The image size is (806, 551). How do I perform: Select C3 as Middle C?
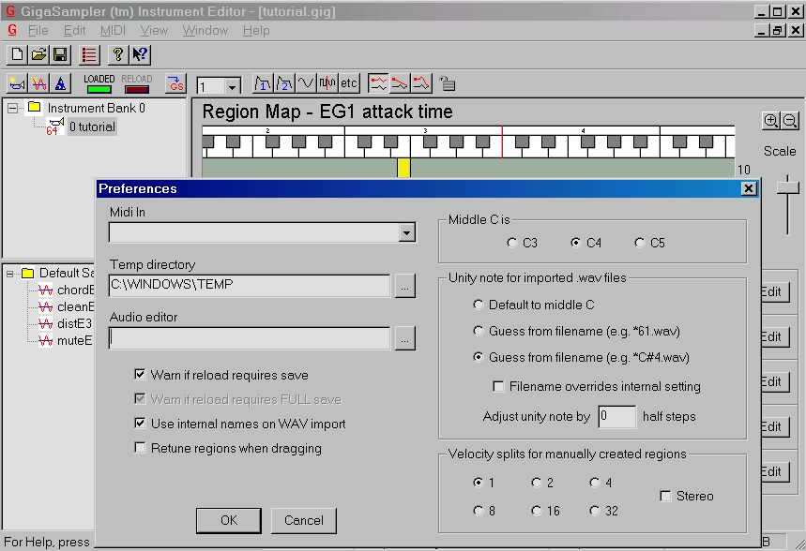click(x=511, y=243)
